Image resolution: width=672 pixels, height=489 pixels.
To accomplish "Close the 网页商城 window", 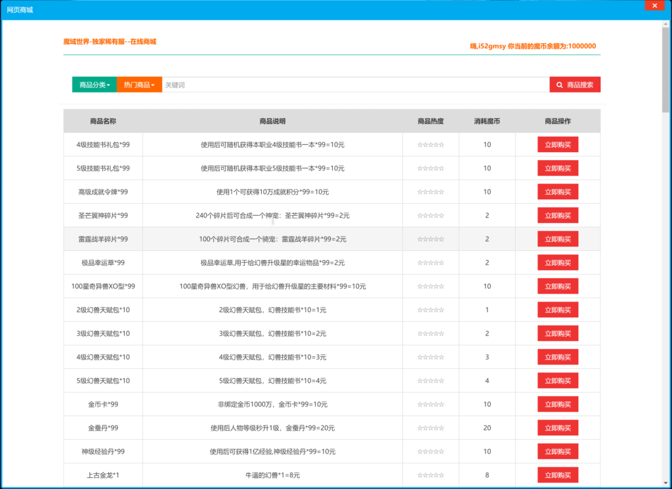I will [654, 5].
